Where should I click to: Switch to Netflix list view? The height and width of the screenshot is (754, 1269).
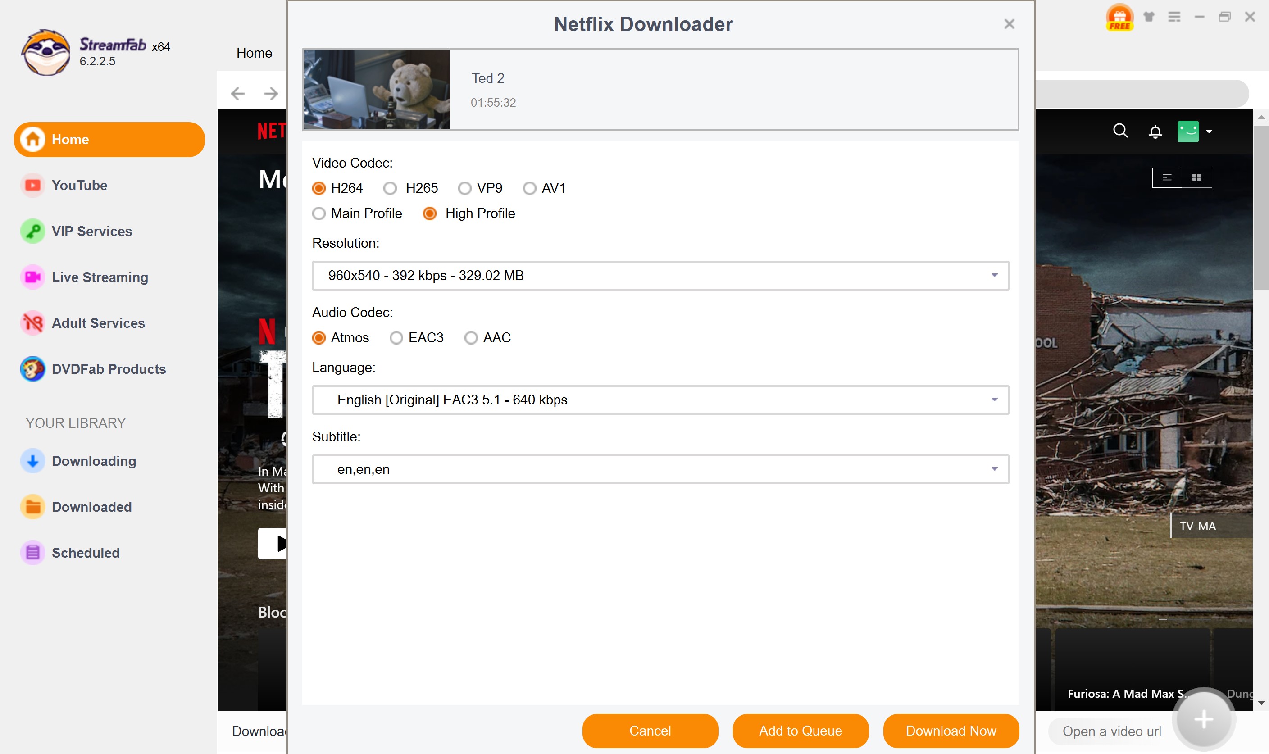(x=1167, y=177)
